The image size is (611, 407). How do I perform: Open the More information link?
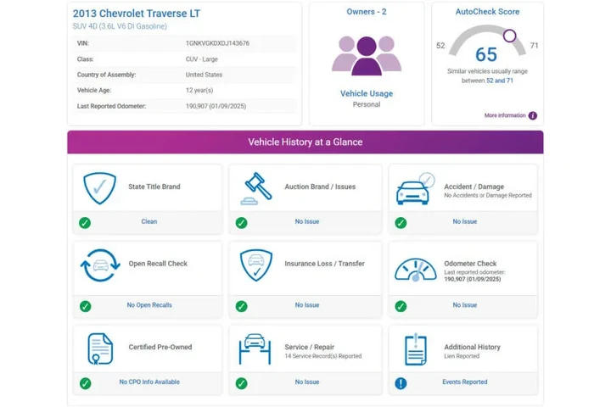(505, 115)
